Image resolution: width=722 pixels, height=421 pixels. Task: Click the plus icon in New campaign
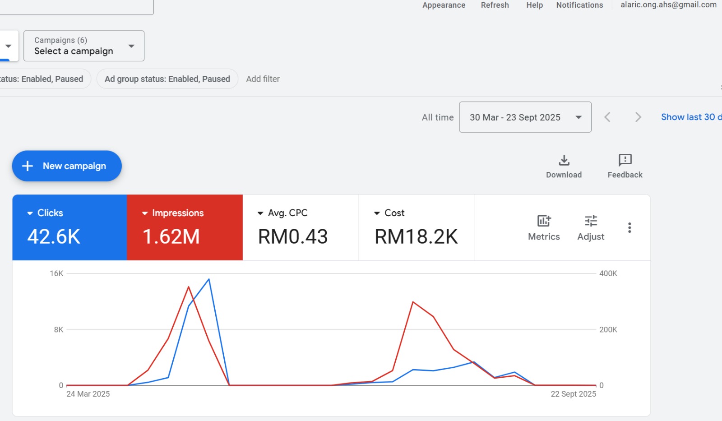click(x=28, y=166)
